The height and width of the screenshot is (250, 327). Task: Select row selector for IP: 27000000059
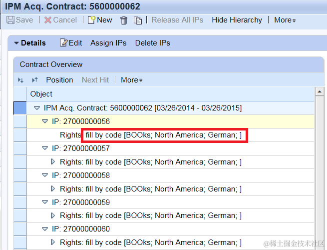(x=20, y=202)
